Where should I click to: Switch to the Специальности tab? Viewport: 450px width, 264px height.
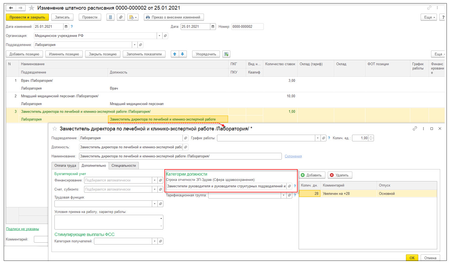(x=124, y=165)
